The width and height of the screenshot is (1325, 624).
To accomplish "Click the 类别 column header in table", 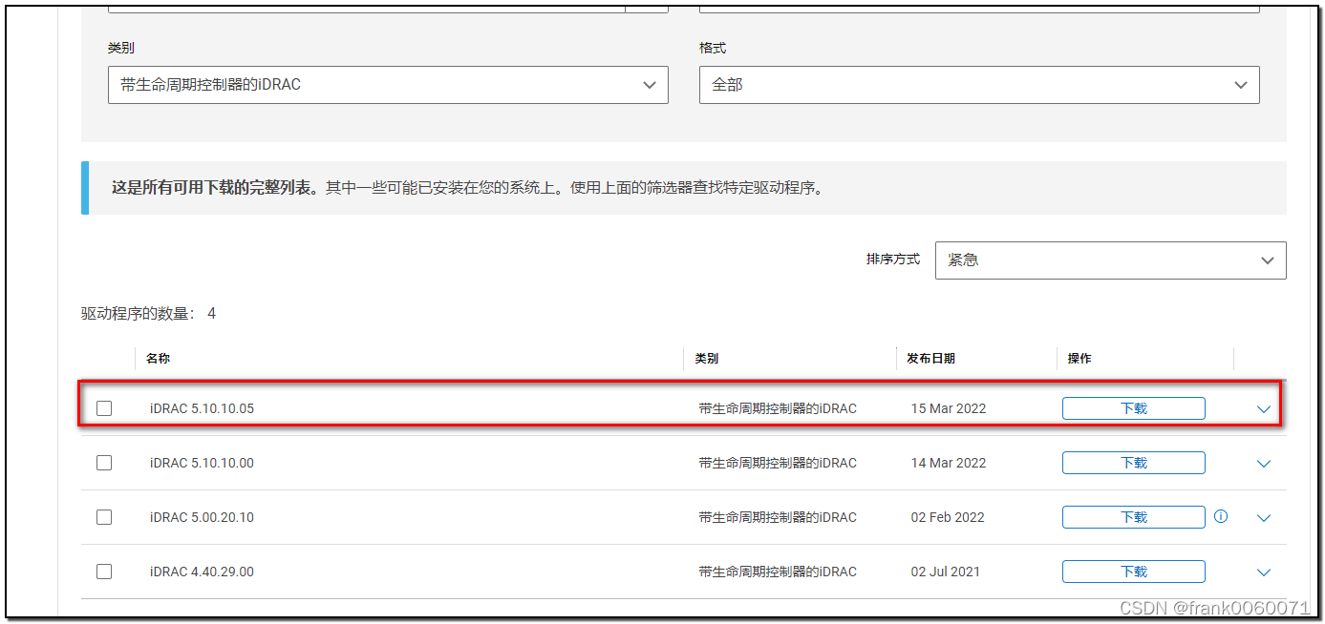I will tap(707, 359).
